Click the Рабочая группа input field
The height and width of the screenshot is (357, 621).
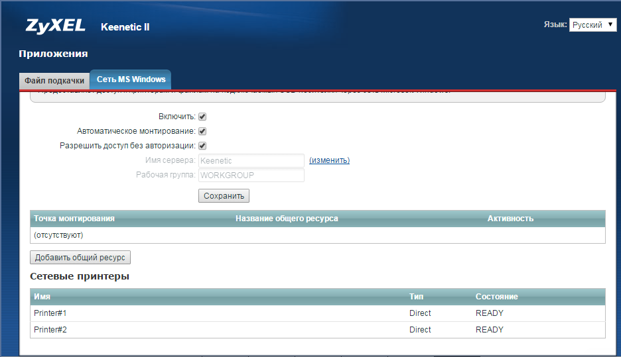[251, 175]
